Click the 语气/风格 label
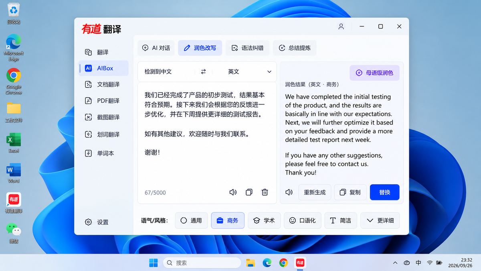 pyautogui.click(x=155, y=220)
